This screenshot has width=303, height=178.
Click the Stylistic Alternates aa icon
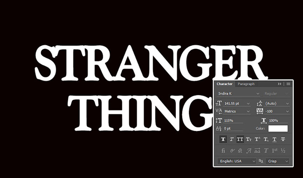[257, 151]
